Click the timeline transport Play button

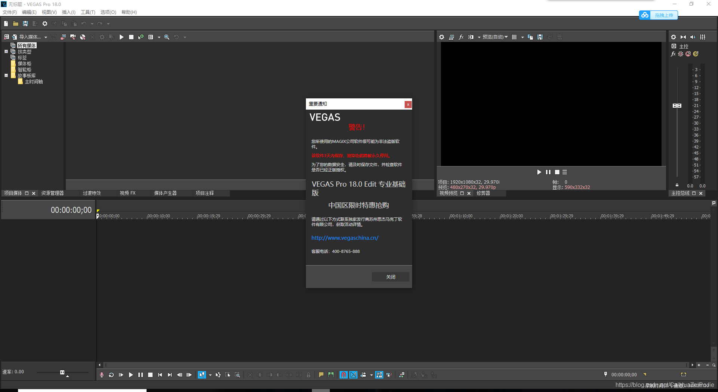[x=131, y=375]
